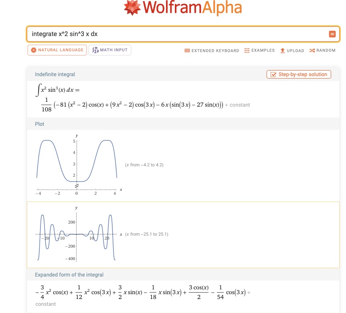Viewport: 346px width, 313px height.
Task: Click the "x from -25.1 to 25.1" caption
Action: [147, 234]
